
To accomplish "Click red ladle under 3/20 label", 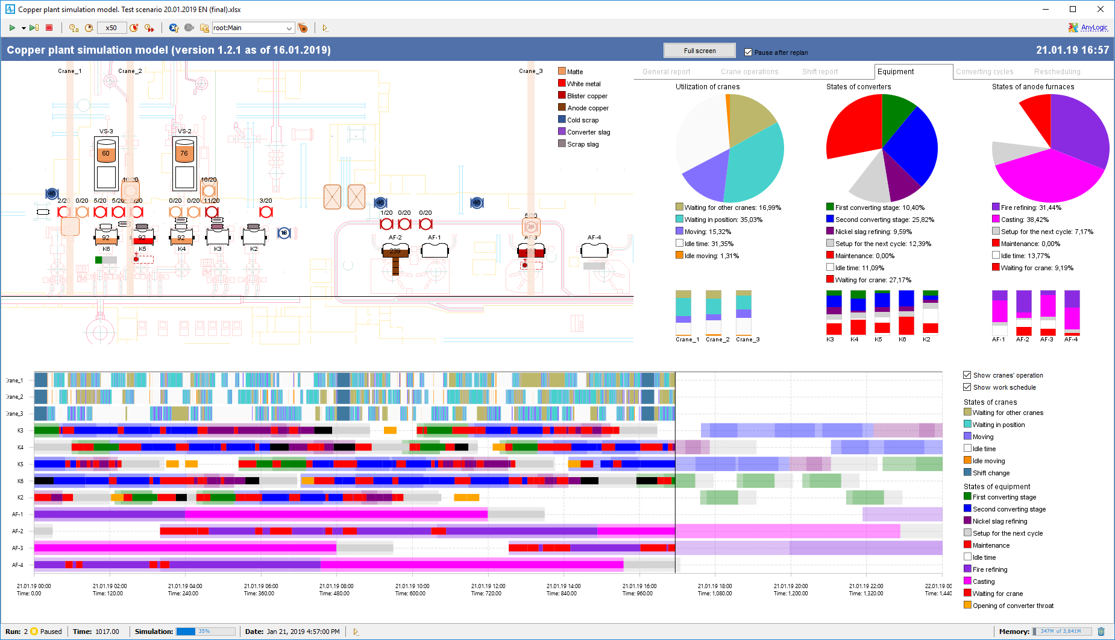I will 266,212.
